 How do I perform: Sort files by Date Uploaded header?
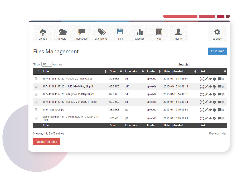tap(173, 71)
